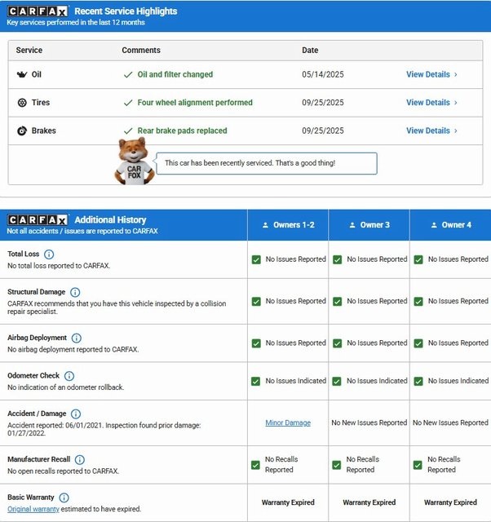Expand View Details for Brakes service

coord(431,130)
